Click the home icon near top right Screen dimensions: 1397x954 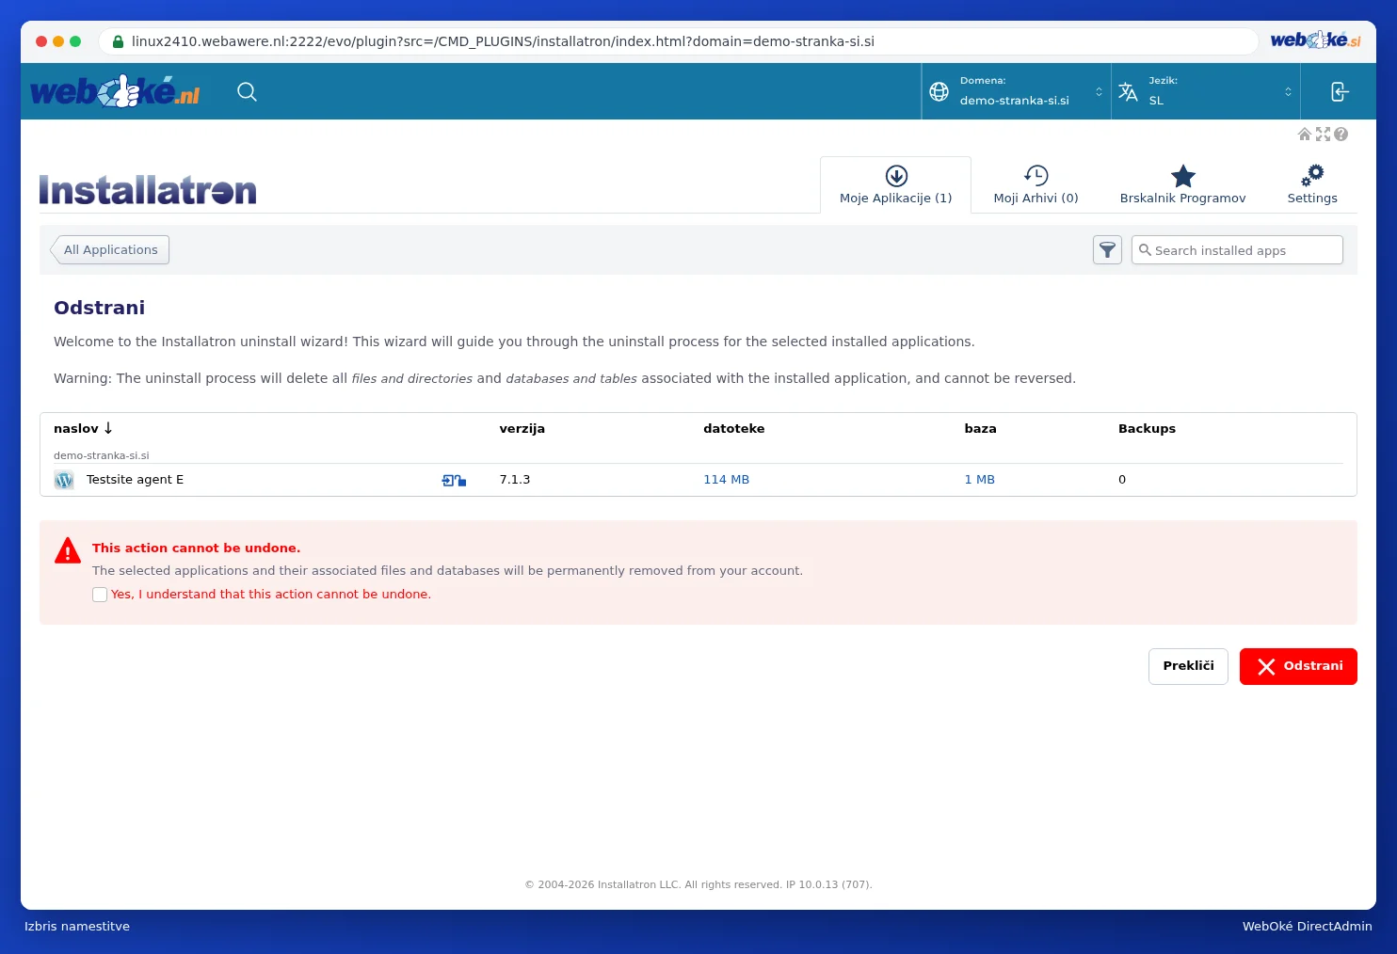click(1305, 135)
